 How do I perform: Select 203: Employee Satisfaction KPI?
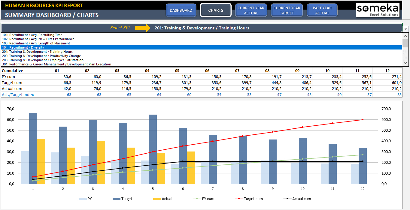[43, 60]
